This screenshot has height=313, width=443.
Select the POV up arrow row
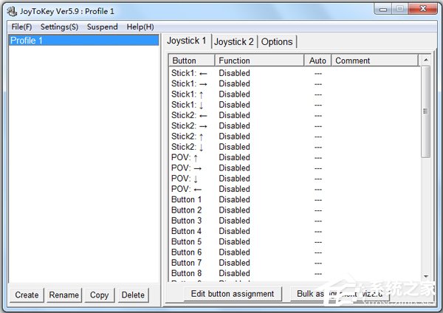coord(185,157)
